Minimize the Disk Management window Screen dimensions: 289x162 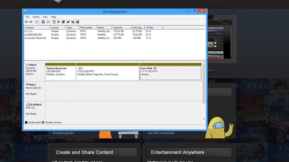tap(189, 11)
